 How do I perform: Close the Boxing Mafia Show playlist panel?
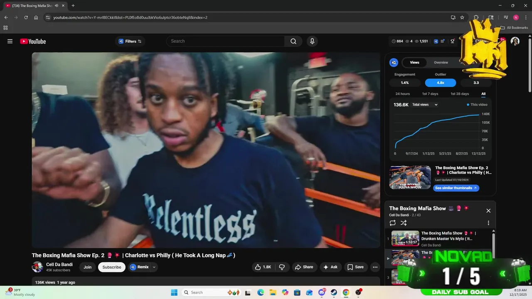(x=488, y=211)
